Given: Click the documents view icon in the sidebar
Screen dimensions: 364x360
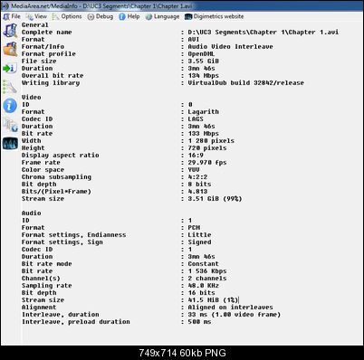Looking at the screenshot, I should tap(10, 125).
